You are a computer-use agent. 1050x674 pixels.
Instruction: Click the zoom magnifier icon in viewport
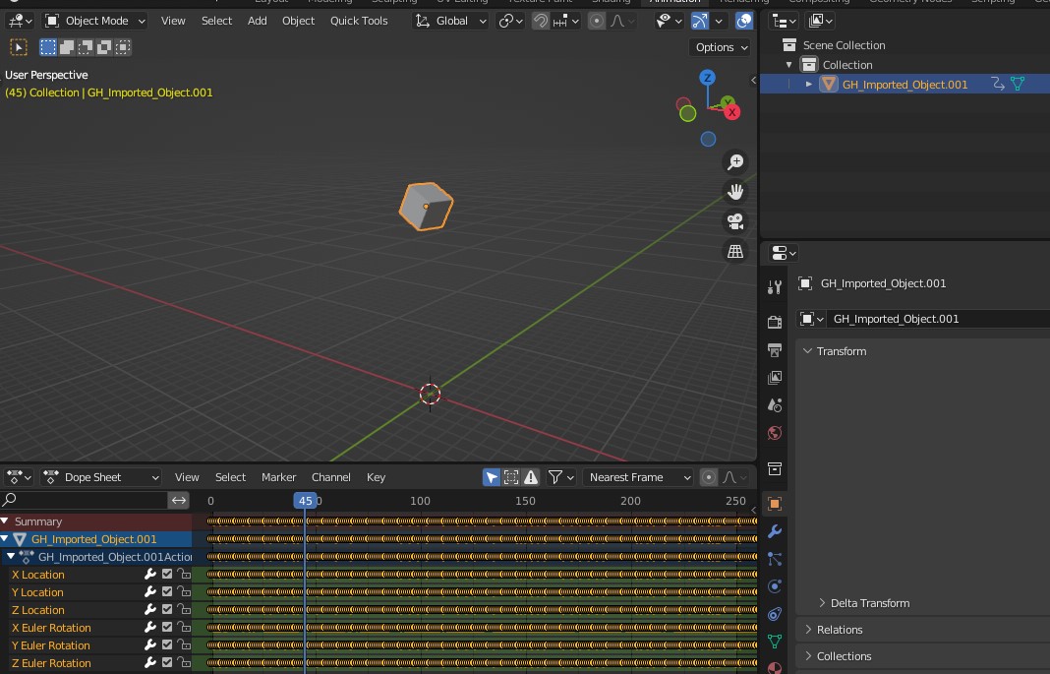pos(735,162)
